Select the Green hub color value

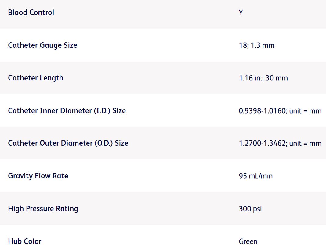click(248, 242)
